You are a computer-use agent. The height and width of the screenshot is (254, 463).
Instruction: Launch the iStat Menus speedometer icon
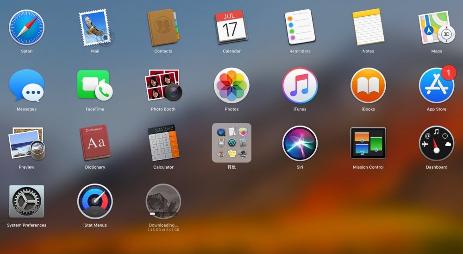point(95,201)
